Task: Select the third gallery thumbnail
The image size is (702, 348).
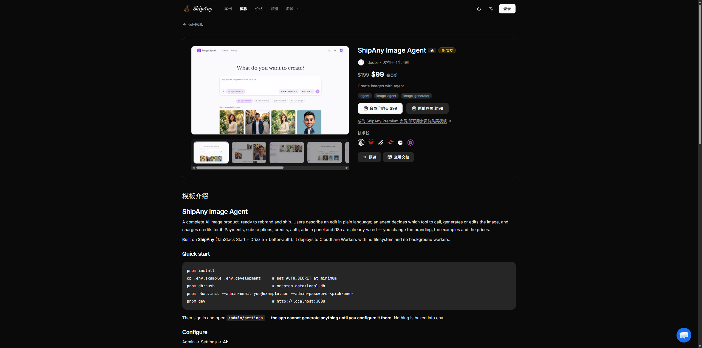Action: click(x=287, y=153)
